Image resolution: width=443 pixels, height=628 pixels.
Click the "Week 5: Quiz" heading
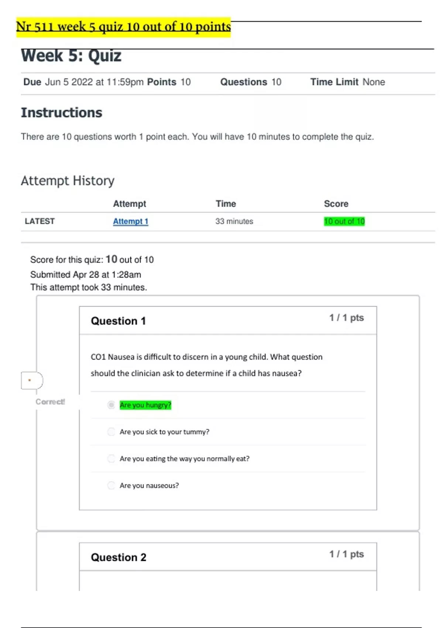coord(71,56)
